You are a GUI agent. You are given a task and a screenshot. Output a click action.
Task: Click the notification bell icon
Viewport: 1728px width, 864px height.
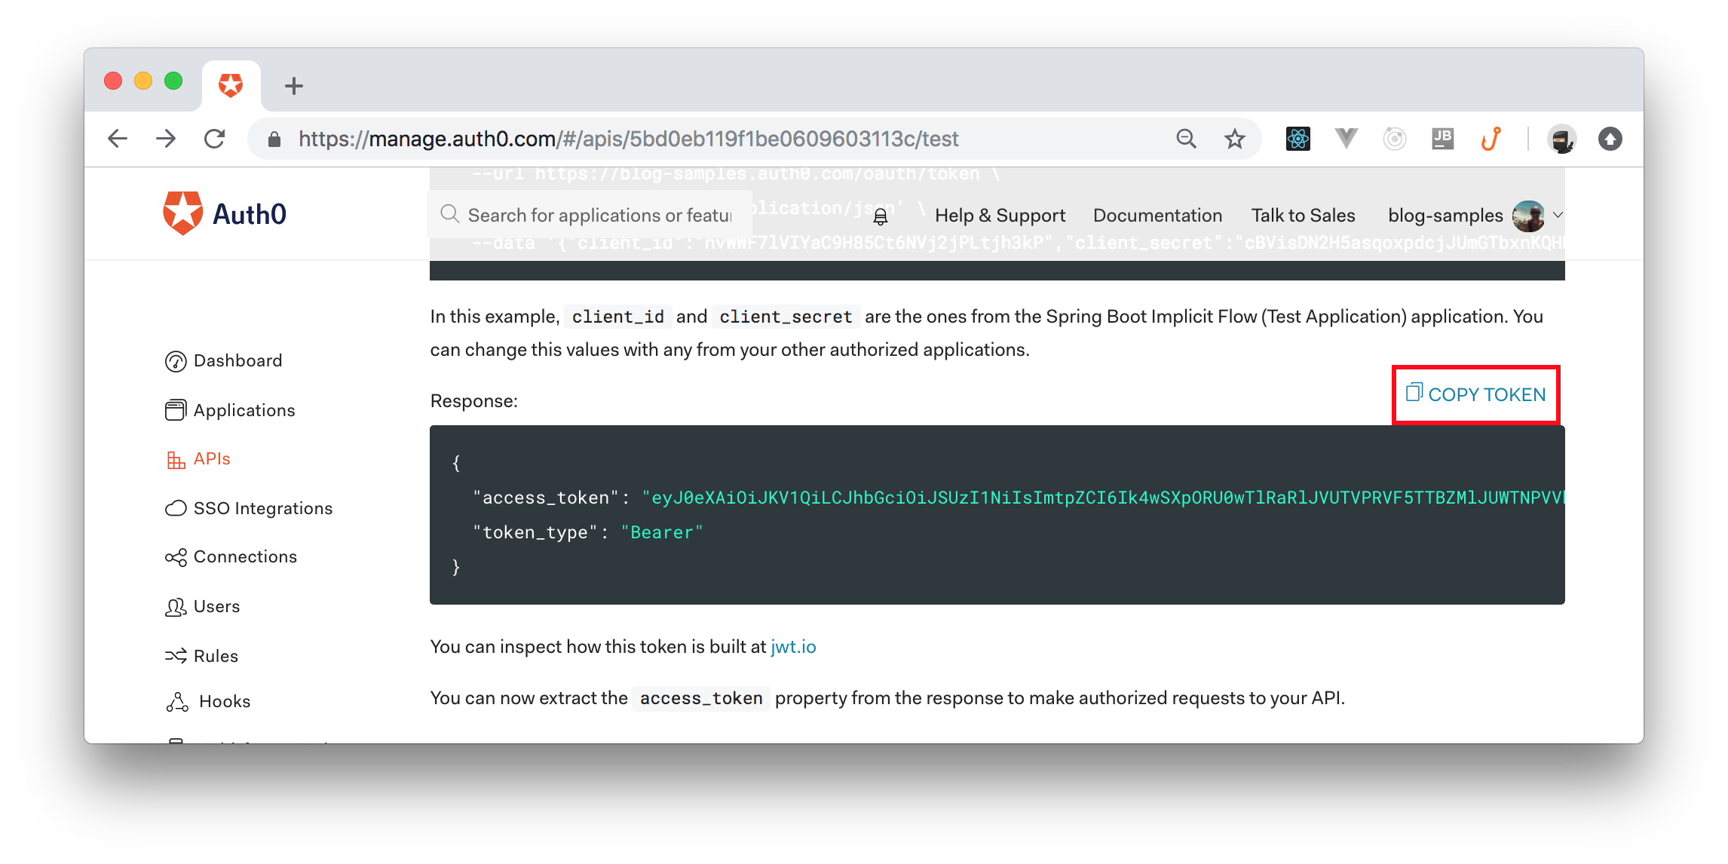coord(881,216)
